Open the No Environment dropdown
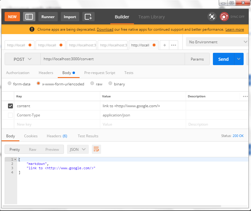This screenshot has height=211, width=251. click(218, 42)
